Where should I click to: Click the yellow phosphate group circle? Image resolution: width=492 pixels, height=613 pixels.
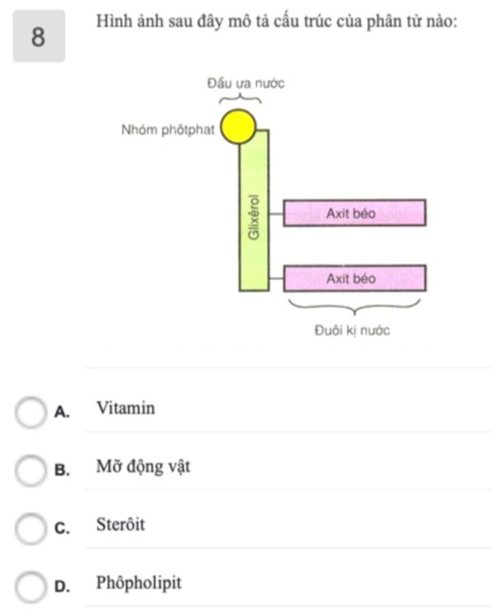(x=238, y=127)
